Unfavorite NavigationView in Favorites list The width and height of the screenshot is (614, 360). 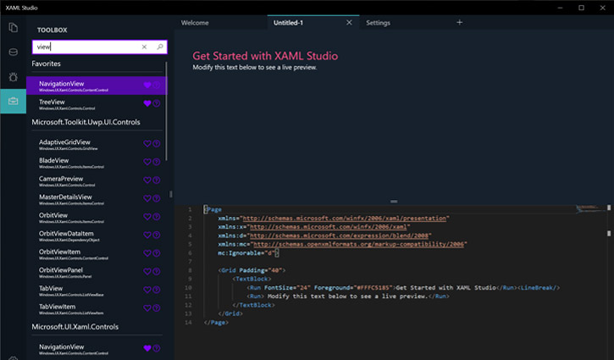147,85
